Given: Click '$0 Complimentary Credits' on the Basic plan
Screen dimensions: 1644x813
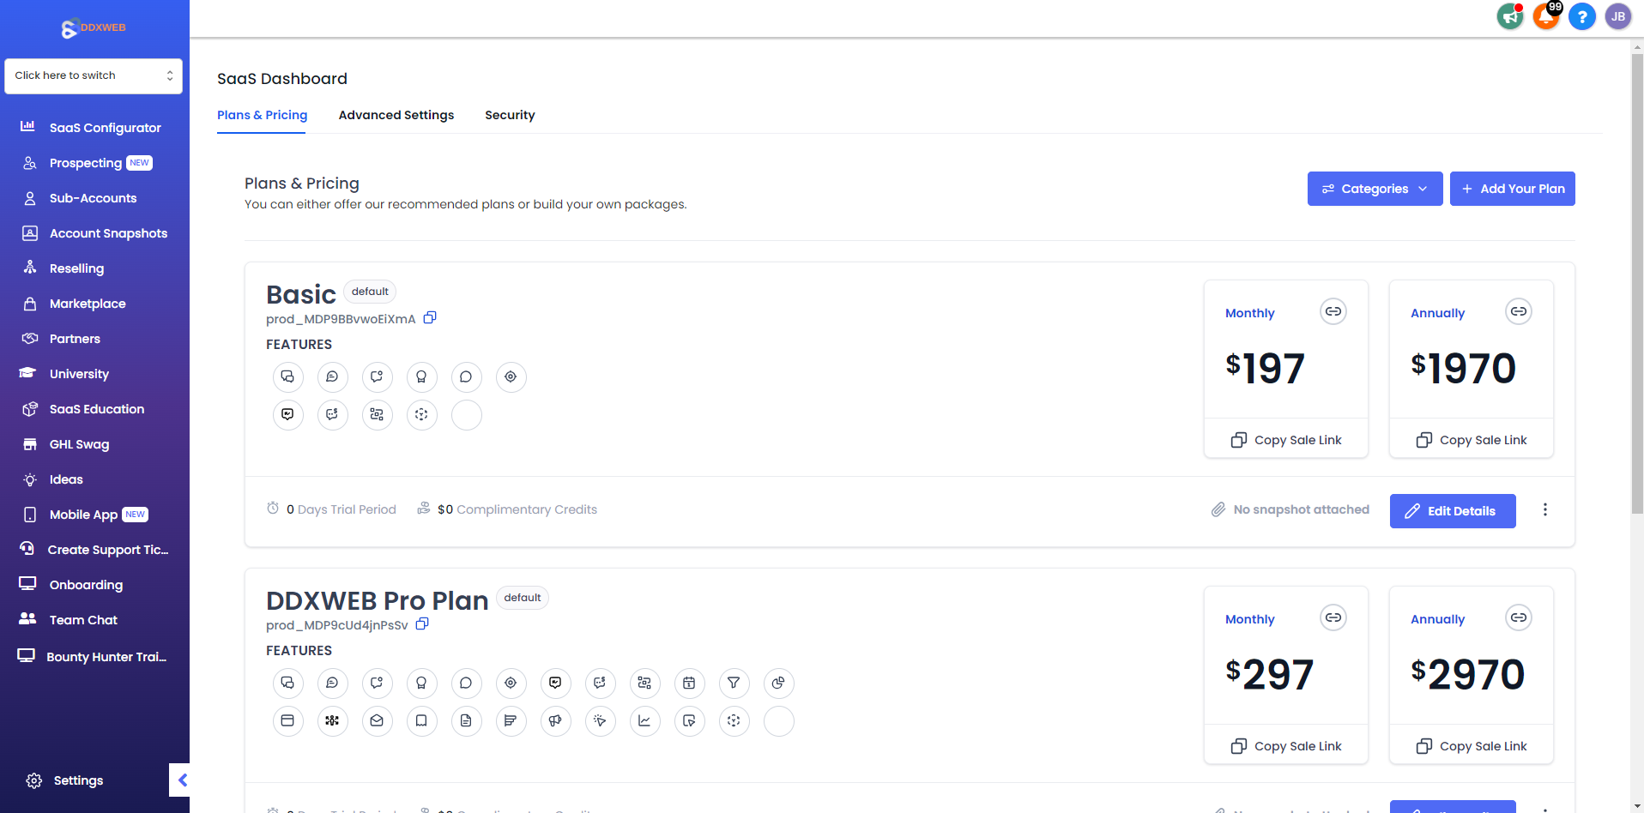Looking at the screenshot, I should tap(517, 509).
